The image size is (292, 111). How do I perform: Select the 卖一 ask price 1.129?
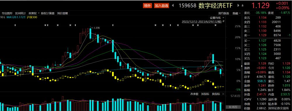(x=263, y=35)
